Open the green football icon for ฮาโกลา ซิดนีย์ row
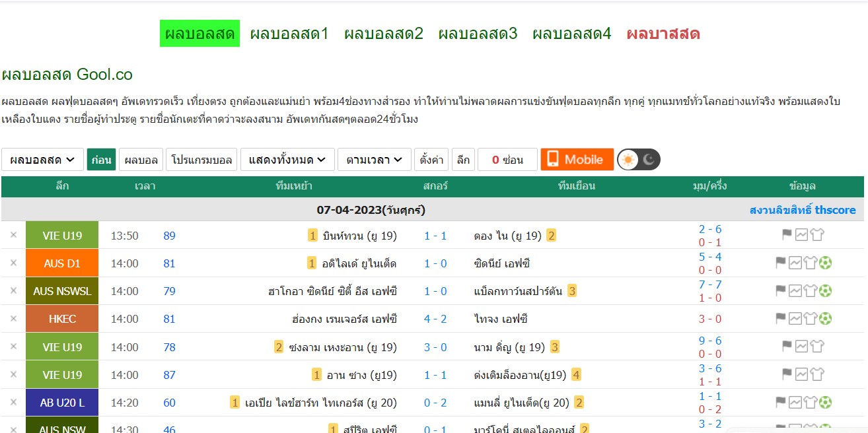The height and width of the screenshot is (433, 868). coord(826,290)
